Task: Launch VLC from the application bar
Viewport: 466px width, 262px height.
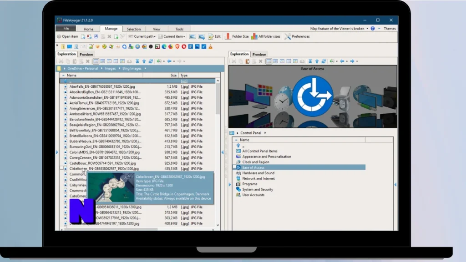Action: [x=210, y=47]
